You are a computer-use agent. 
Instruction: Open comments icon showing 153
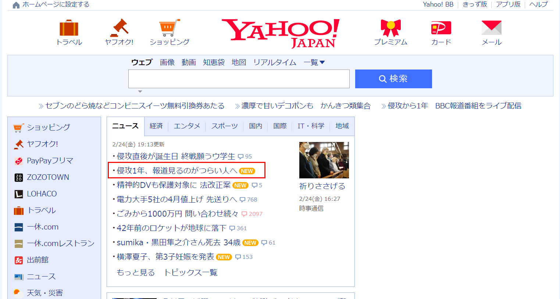[238, 257]
